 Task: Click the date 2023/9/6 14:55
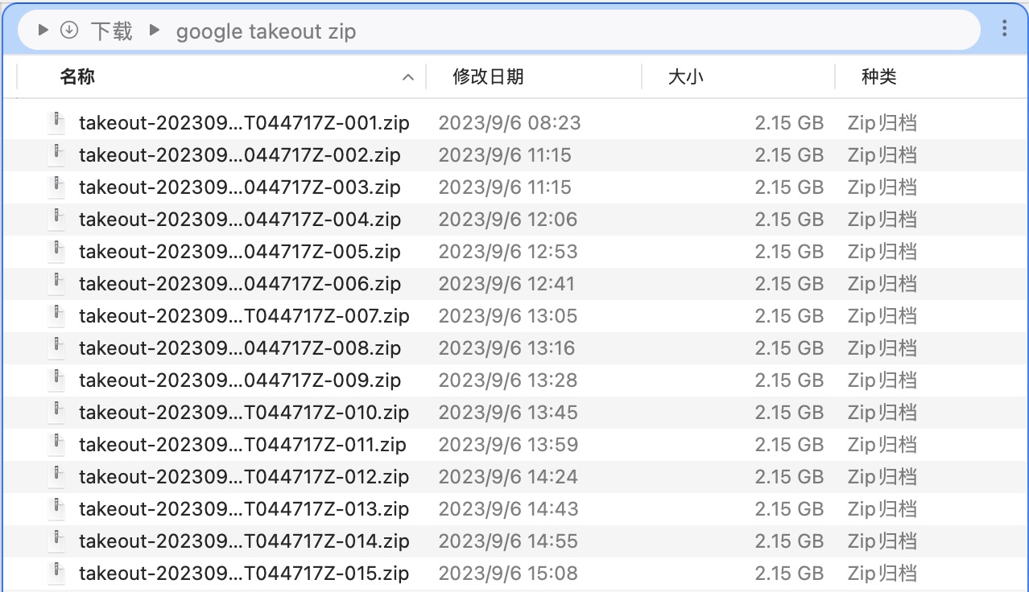coord(507,541)
